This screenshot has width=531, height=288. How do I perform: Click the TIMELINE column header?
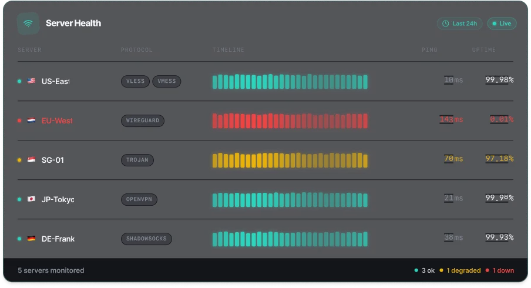(x=228, y=50)
